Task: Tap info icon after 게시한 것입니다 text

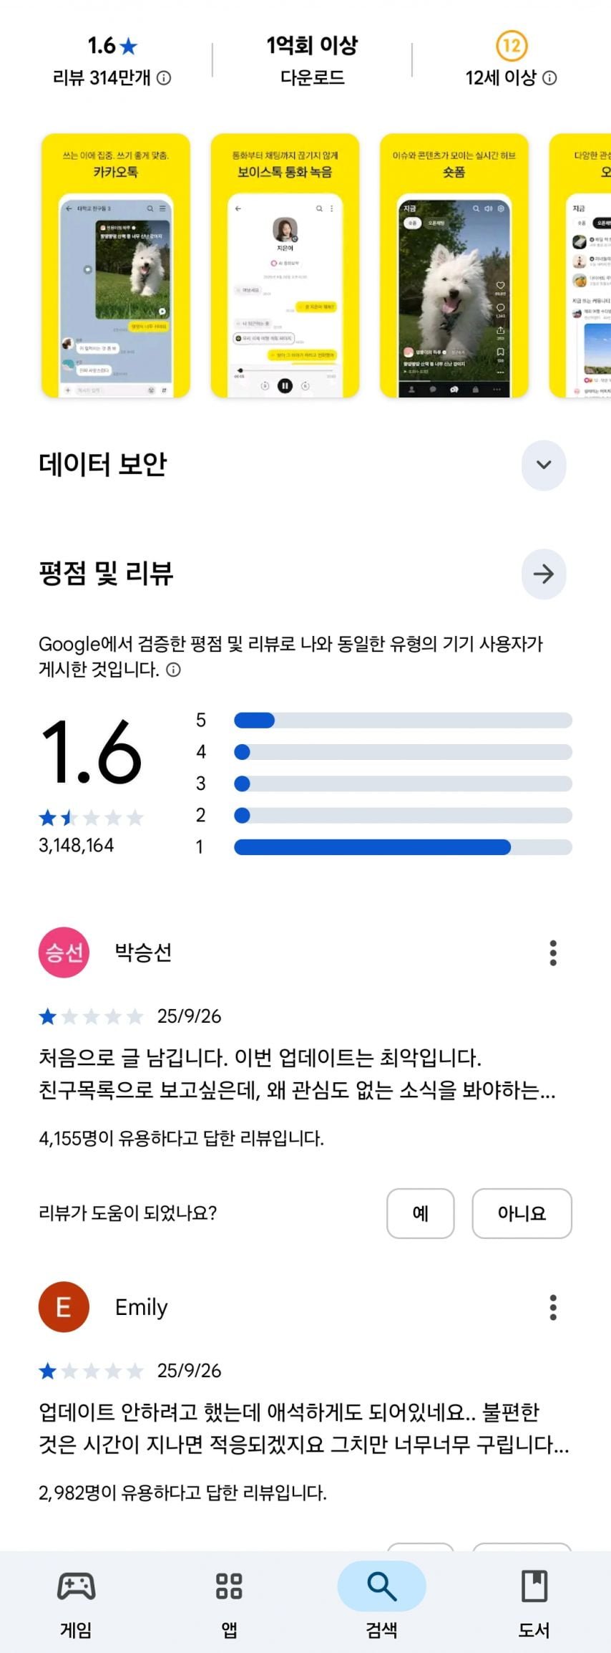Action: [174, 670]
